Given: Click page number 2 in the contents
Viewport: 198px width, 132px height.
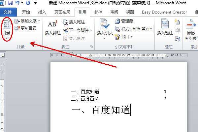Looking at the screenshot, I should pos(165,99).
